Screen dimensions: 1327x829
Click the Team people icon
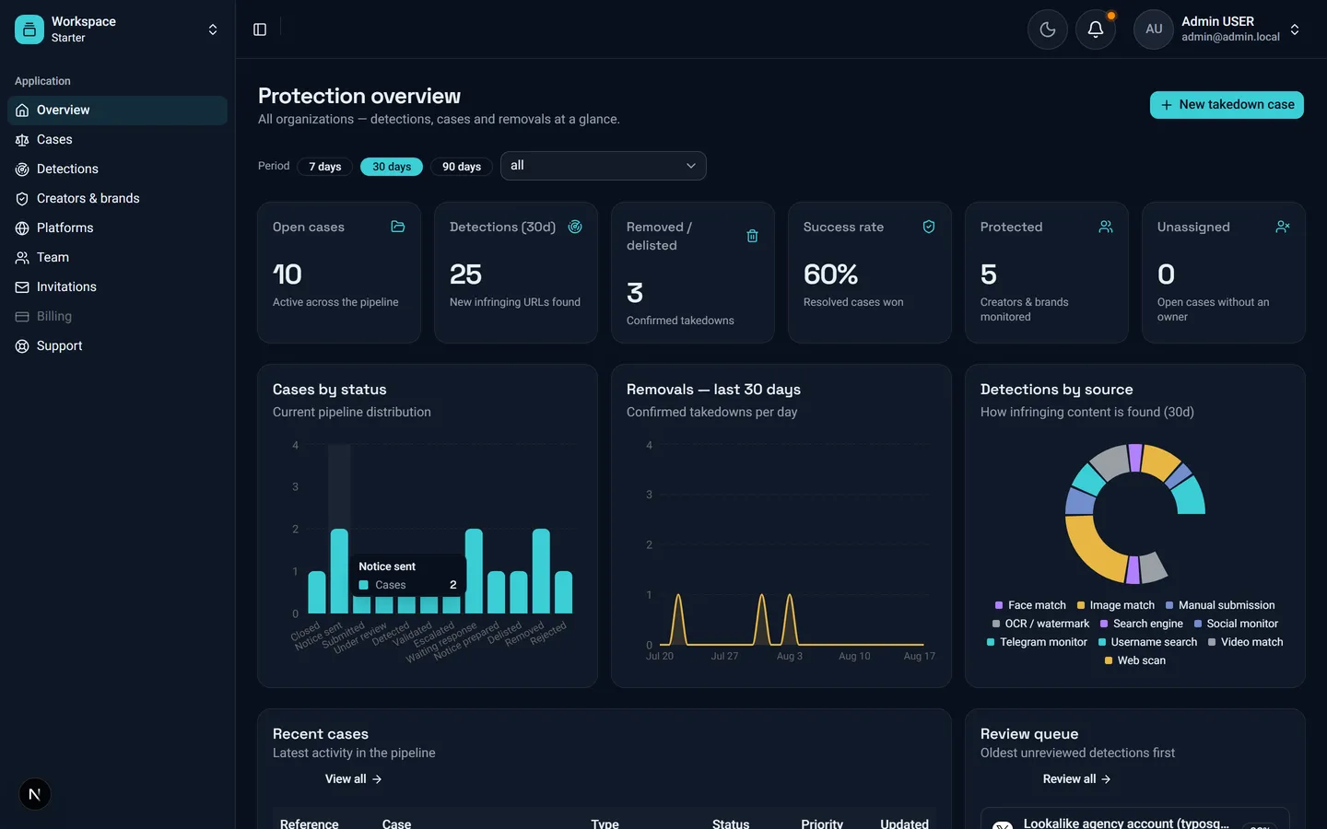tap(22, 257)
